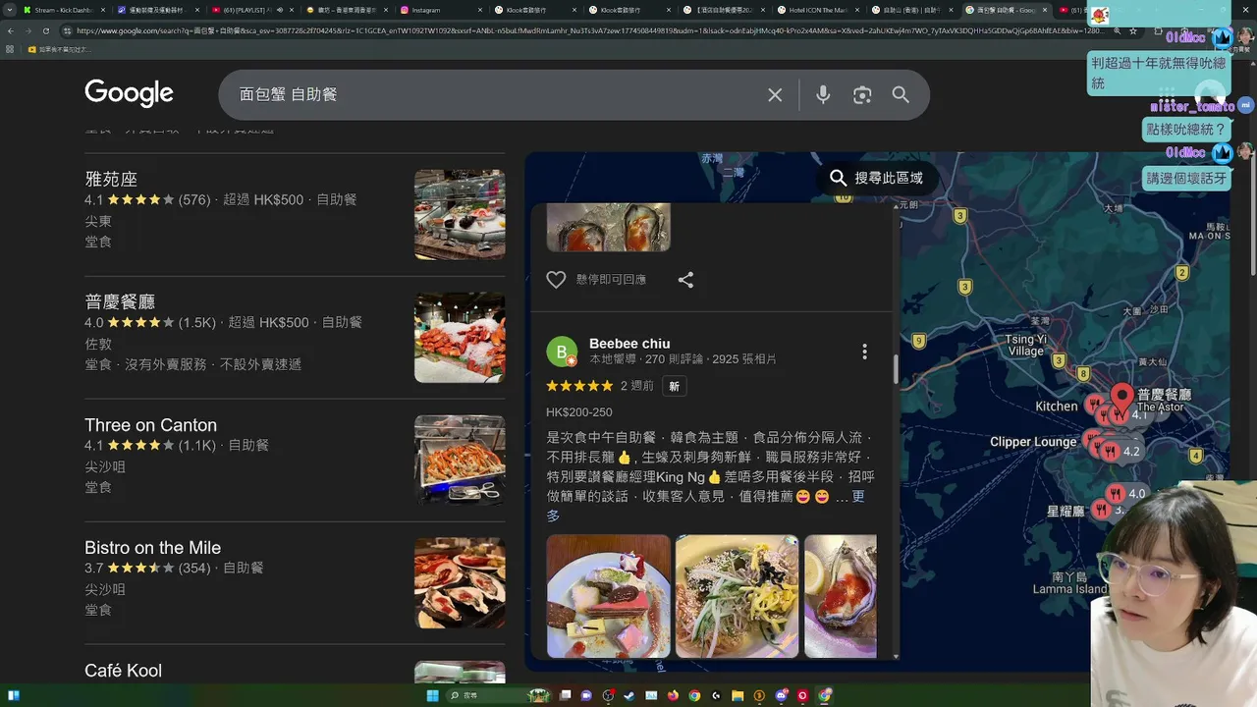Expand review text with 更多 link

[x=705, y=506]
